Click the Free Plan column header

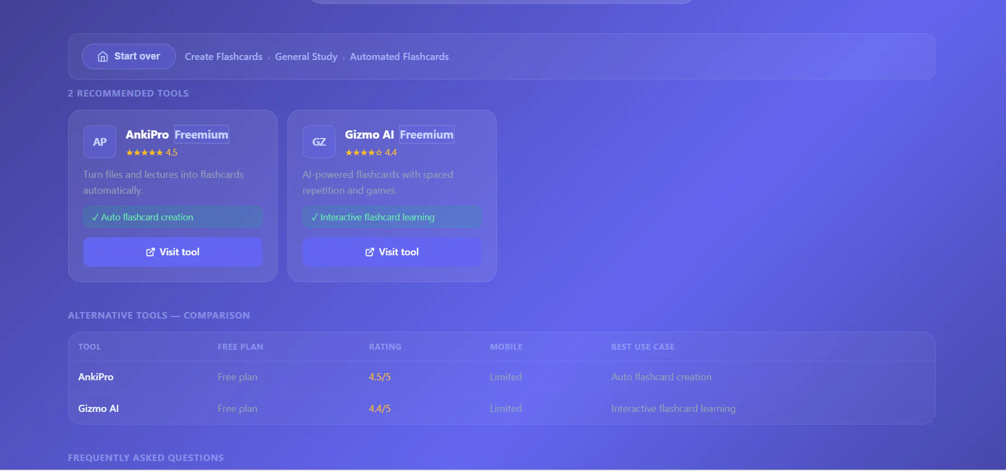[x=241, y=347]
